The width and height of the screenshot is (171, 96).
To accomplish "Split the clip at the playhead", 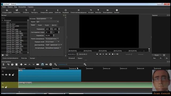I will (38, 65).
